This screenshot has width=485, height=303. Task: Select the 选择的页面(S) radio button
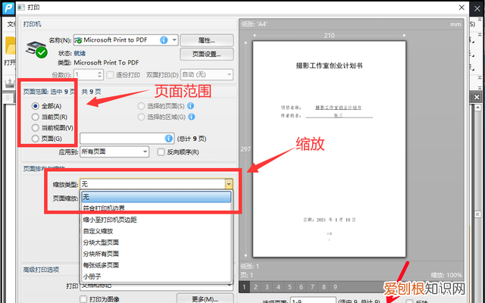141,106
